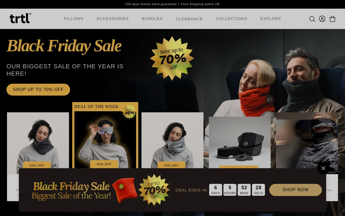The image size is (345, 216).
Task: Open the 20% off pillow product image
Action: [38, 140]
